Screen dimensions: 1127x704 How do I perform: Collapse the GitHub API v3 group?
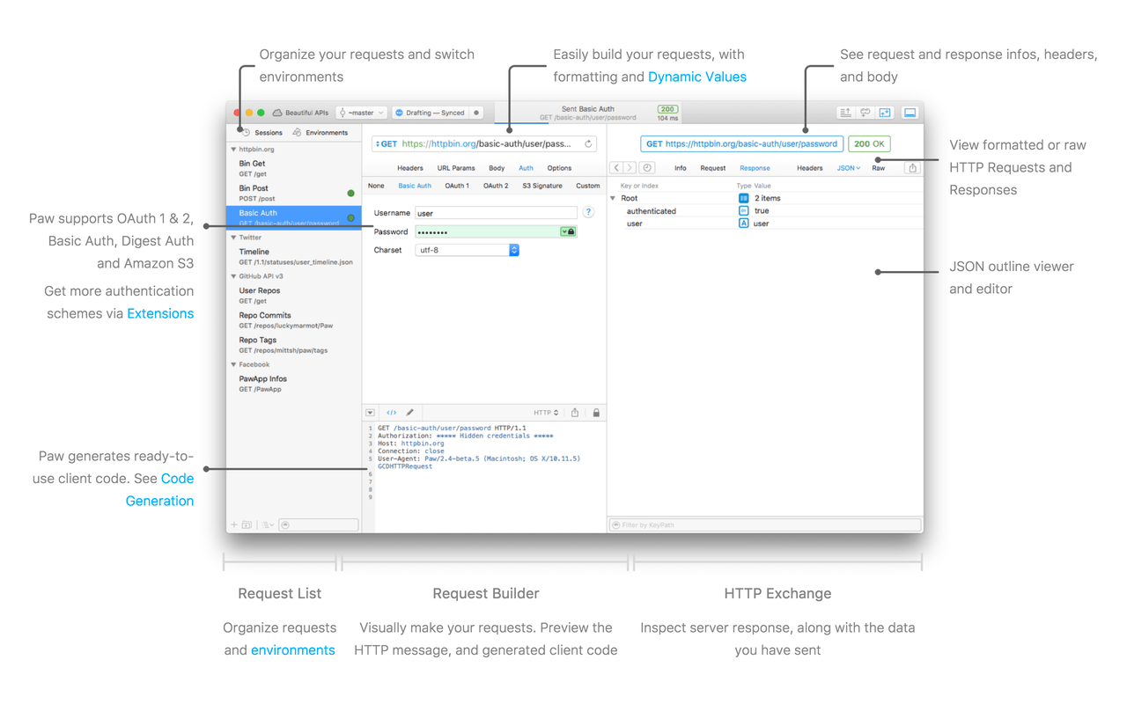coord(233,276)
